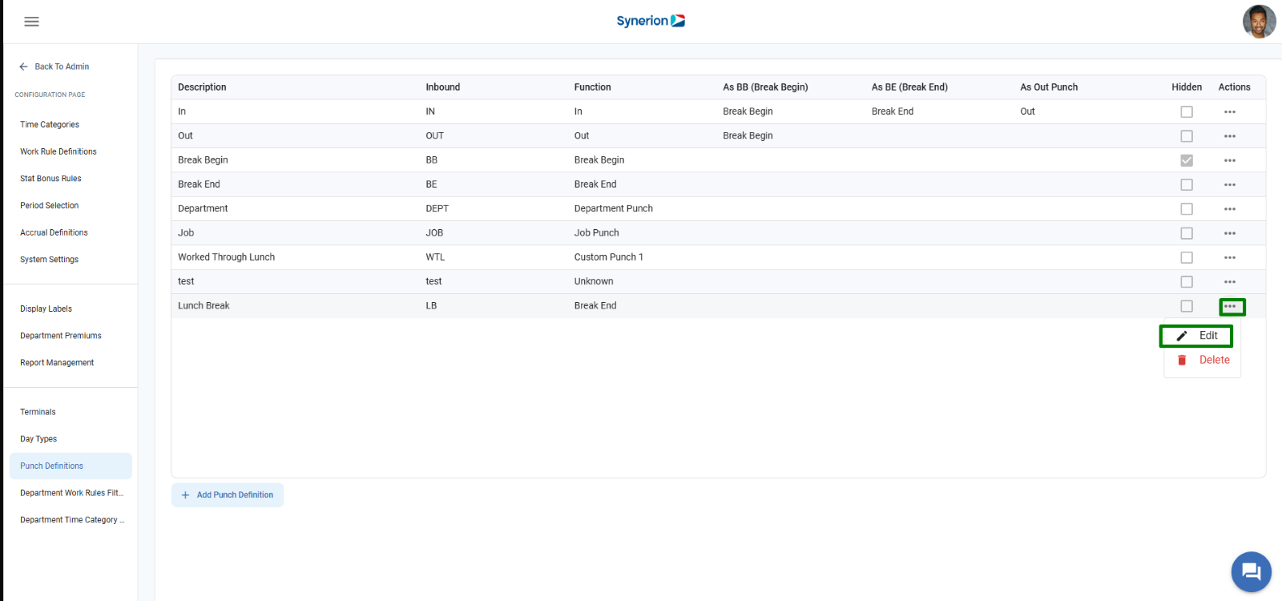1282x601 pixels.
Task: Open Time Categories configuration page
Action: [x=50, y=125]
